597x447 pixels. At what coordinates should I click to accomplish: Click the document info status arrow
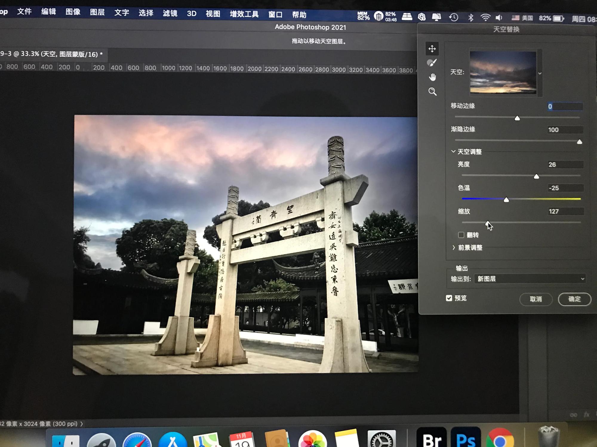pos(81,424)
